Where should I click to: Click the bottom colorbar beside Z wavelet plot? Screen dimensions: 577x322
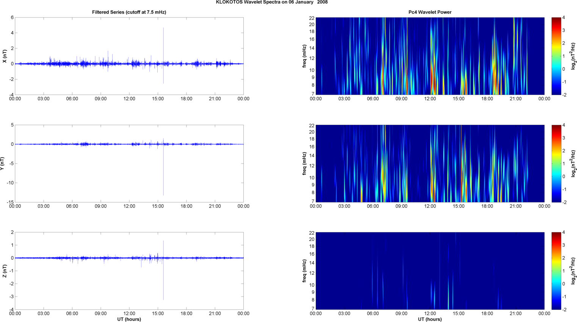(556, 271)
